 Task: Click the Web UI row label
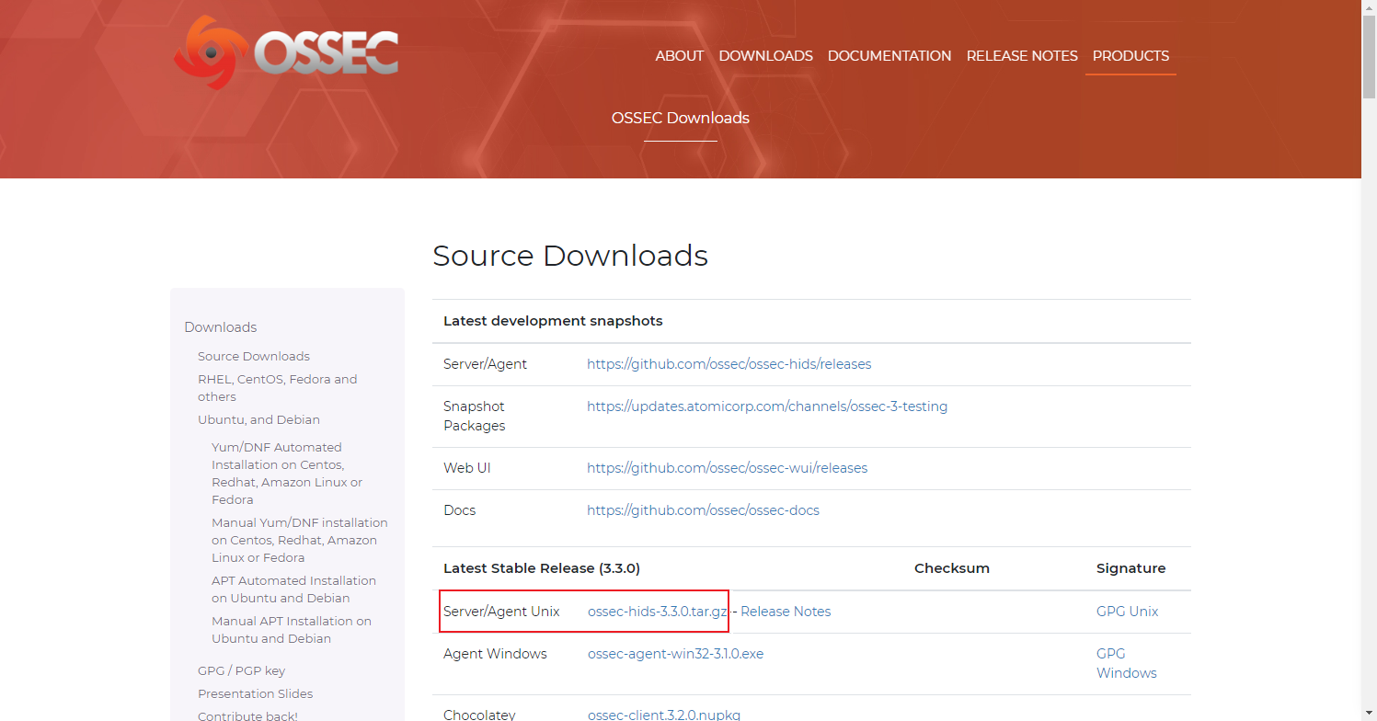pos(467,468)
